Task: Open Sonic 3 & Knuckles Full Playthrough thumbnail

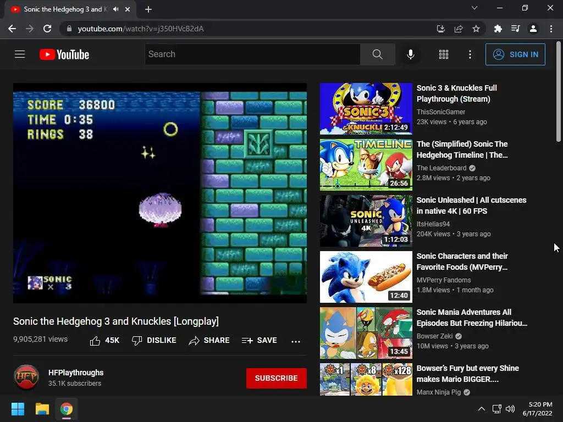Action: [366, 108]
